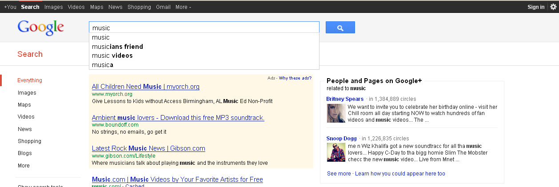This screenshot has height=187, width=559.
Task: Select the 'musicians friend' suggestion
Action: tap(117, 47)
